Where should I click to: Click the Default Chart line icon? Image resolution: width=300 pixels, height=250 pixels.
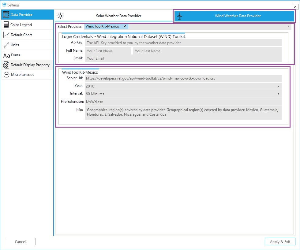tap(6, 35)
